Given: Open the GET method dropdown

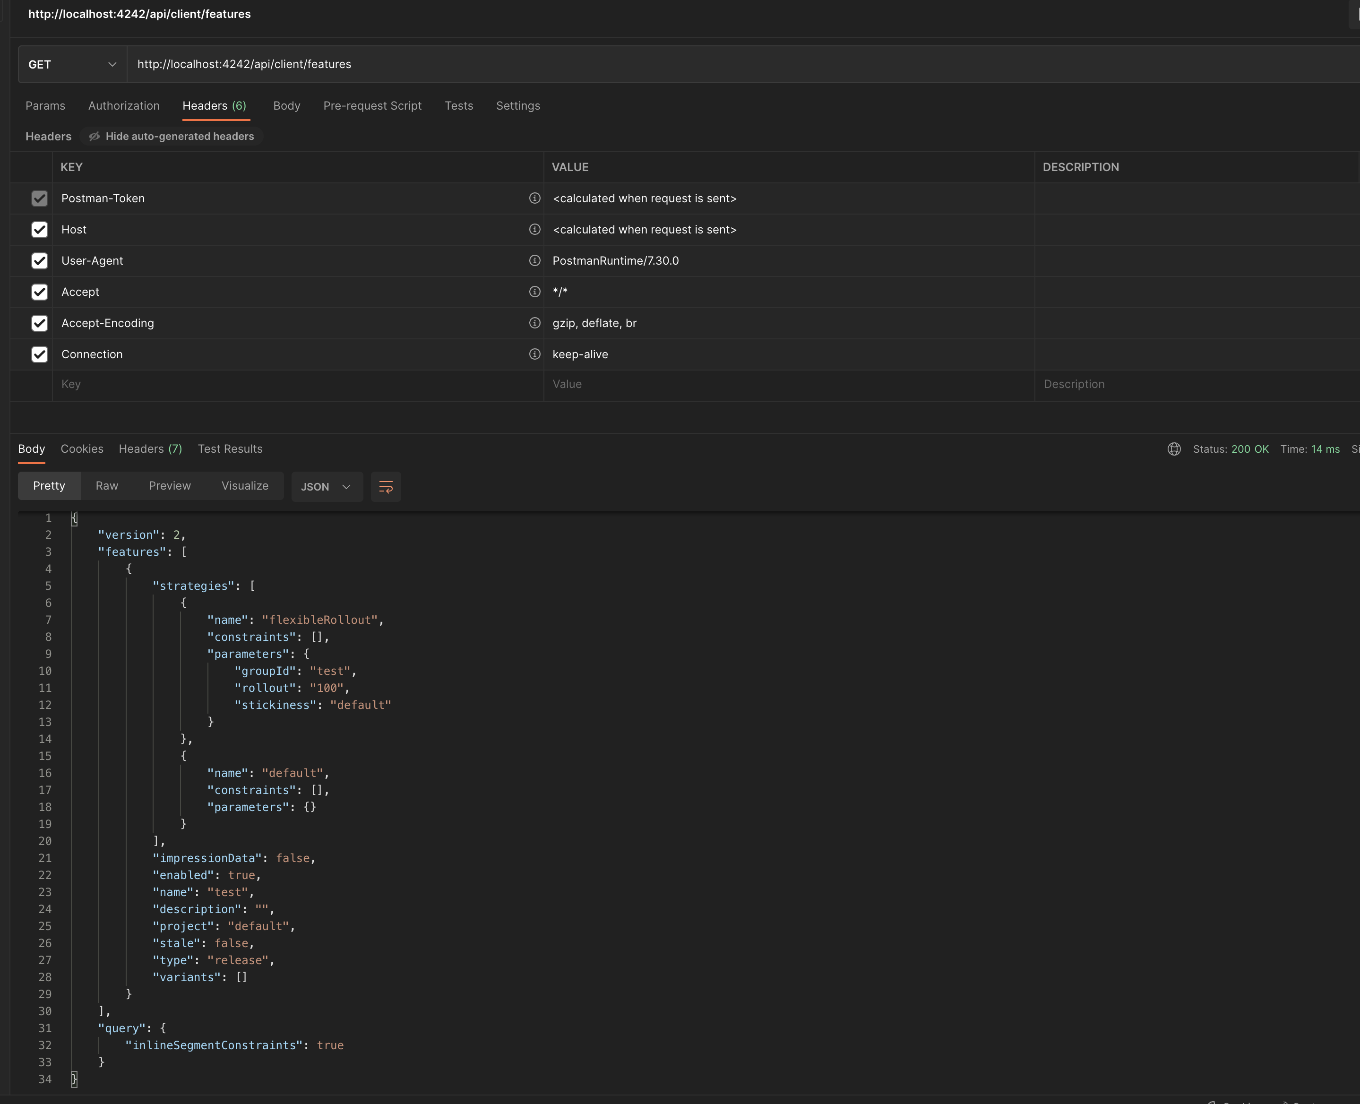Looking at the screenshot, I should [72, 64].
